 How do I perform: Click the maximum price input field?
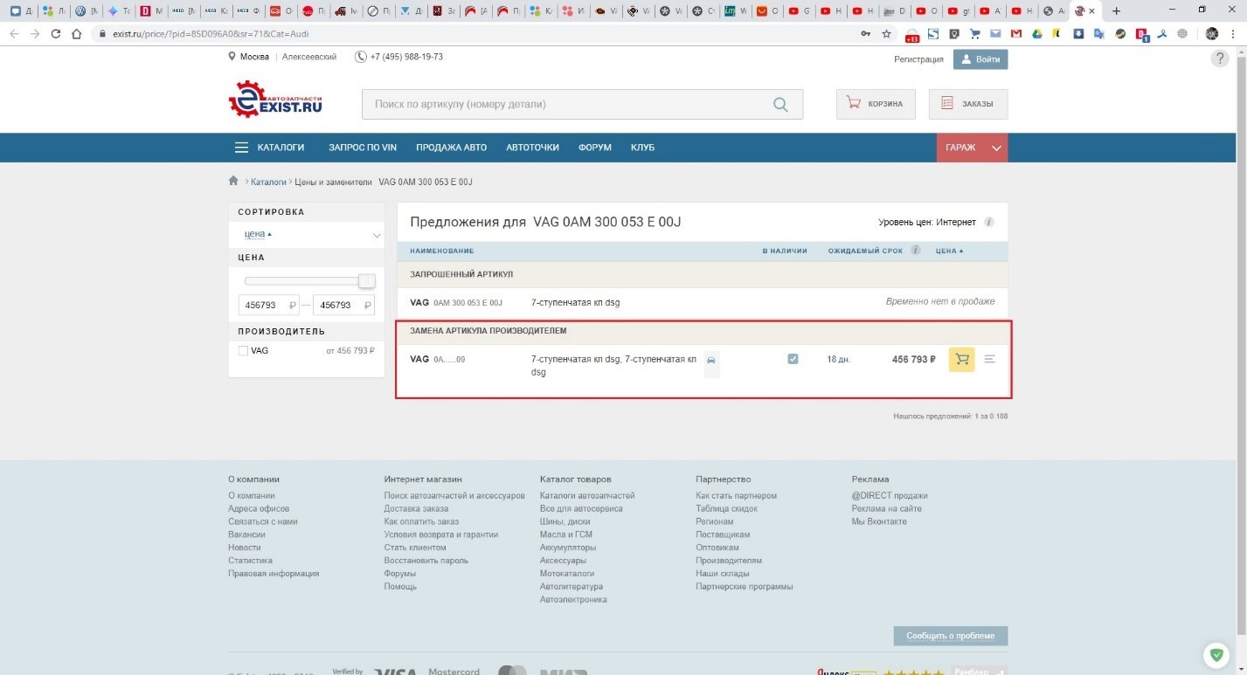(343, 305)
